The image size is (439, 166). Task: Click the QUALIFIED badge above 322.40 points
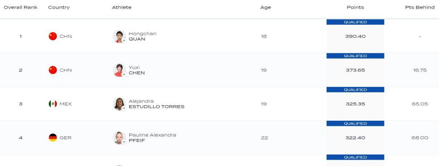(x=355, y=123)
